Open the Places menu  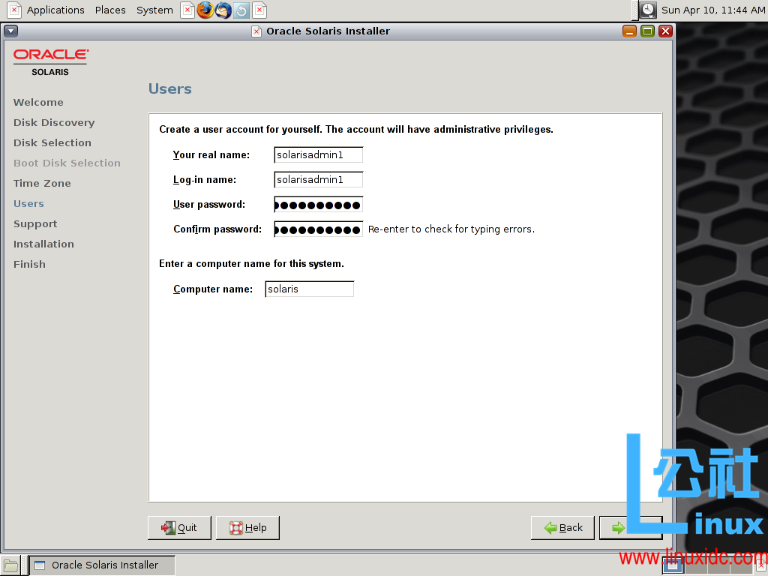[110, 10]
